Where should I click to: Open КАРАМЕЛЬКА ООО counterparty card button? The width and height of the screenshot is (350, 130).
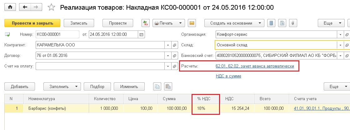click(175, 45)
